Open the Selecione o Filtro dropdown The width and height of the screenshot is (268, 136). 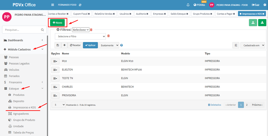[x=80, y=36]
